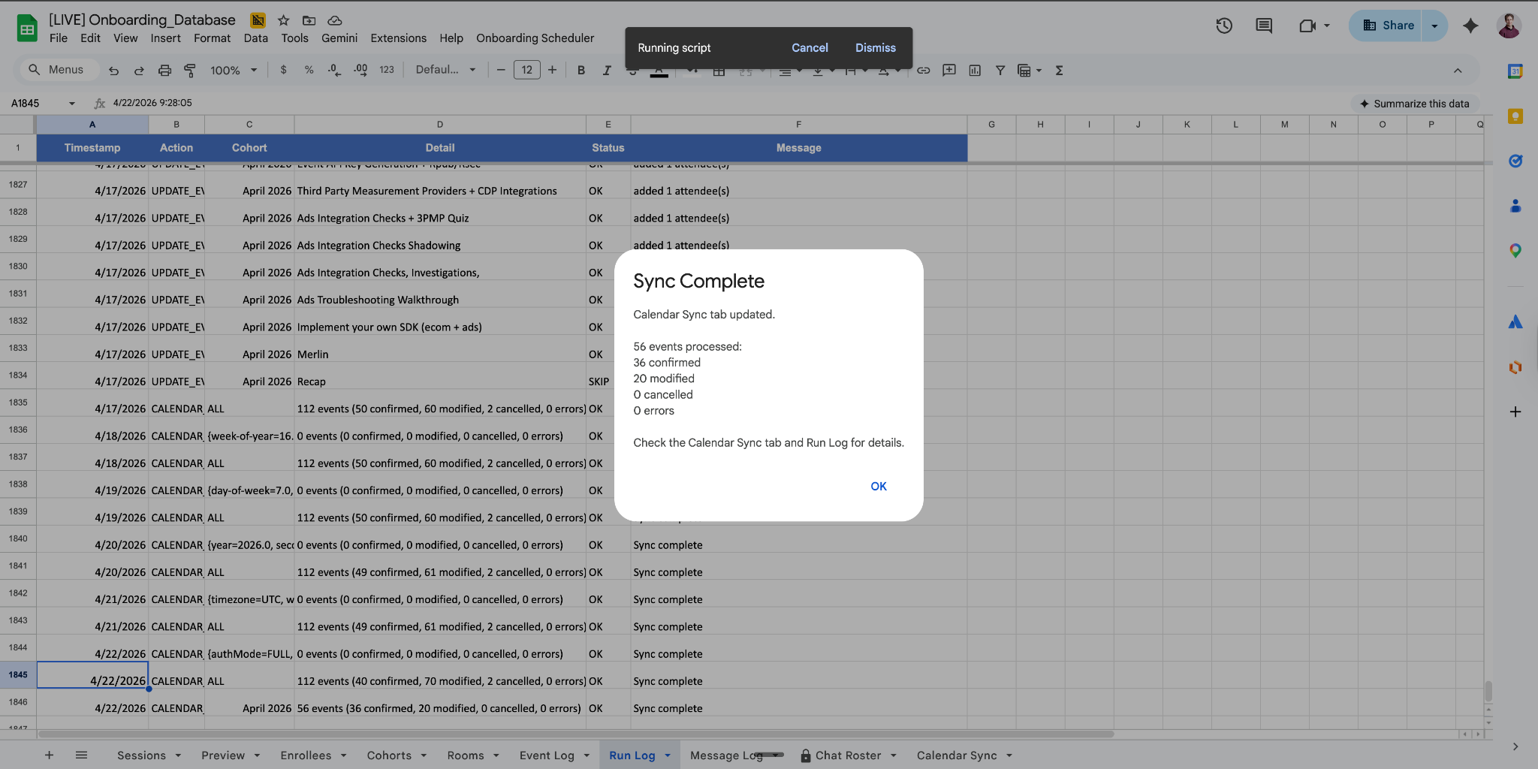Click the font size field
Viewport: 1538px width, 769px height.
[526, 70]
